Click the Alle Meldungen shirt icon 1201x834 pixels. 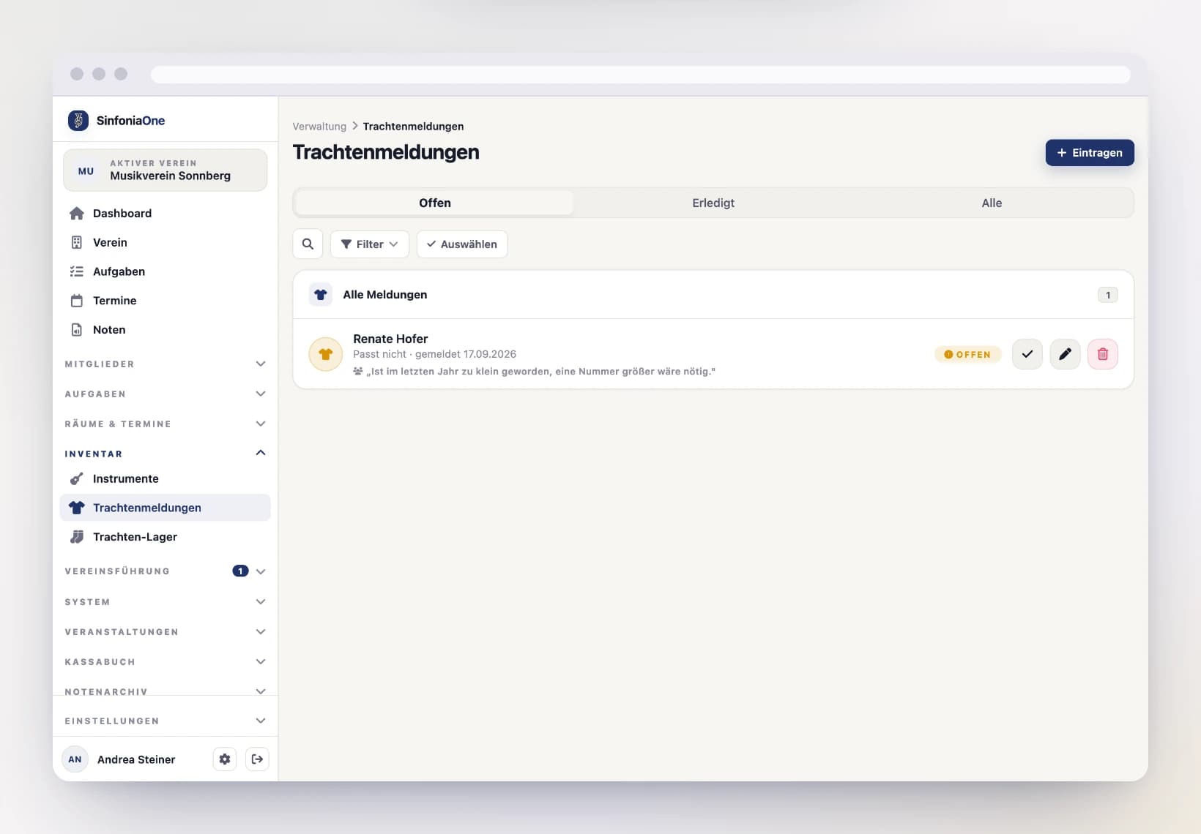pos(321,295)
